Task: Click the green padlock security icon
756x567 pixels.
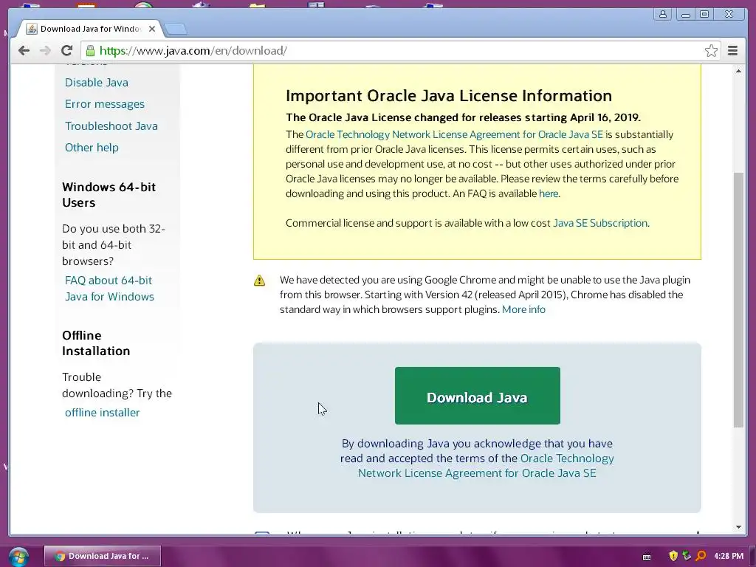Action: [90, 51]
